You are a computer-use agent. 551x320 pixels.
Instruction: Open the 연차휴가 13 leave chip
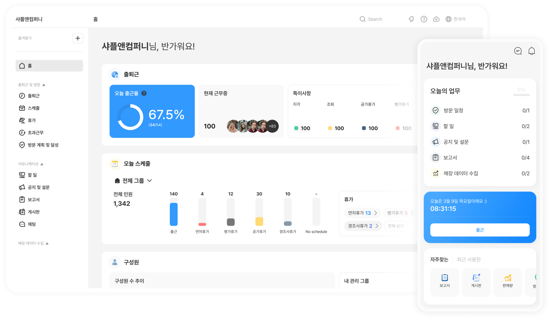[362, 213]
